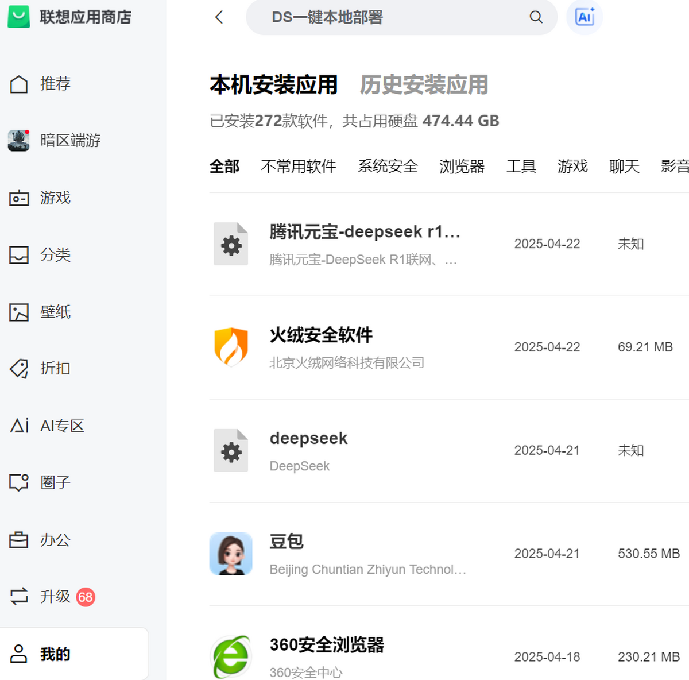Click publisher 北京火绒网络科技有限公司
The height and width of the screenshot is (680, 689).
[347, 363]
